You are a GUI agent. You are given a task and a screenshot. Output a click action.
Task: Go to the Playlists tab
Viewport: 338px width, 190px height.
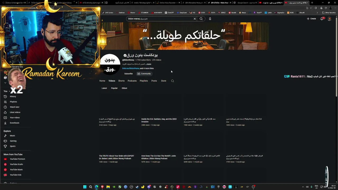tap(144, 81)
